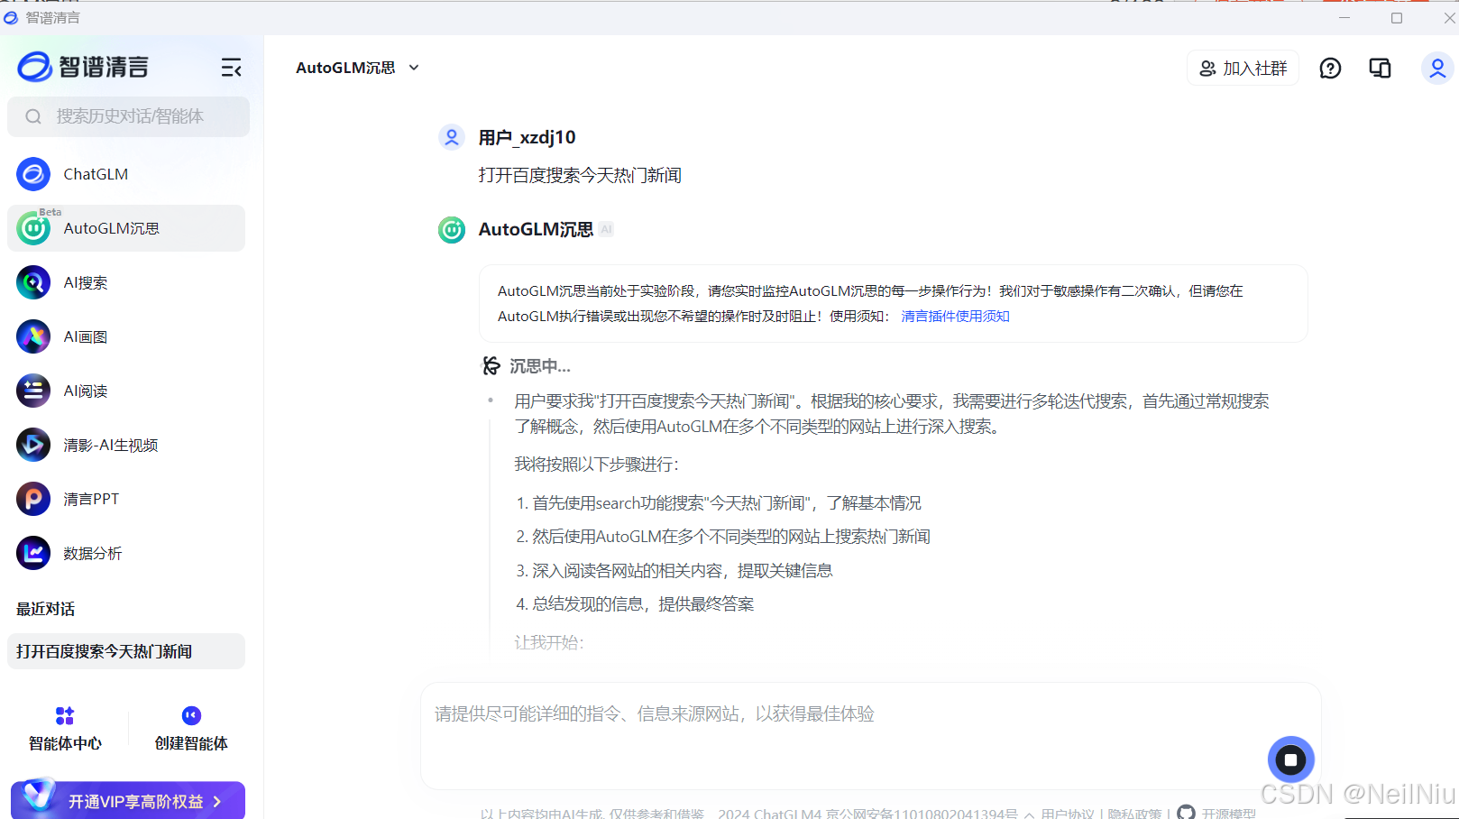The height and width of the screenshot is (819, 1459).
Task: Focus the chat message input box
Action: (870, 735)
